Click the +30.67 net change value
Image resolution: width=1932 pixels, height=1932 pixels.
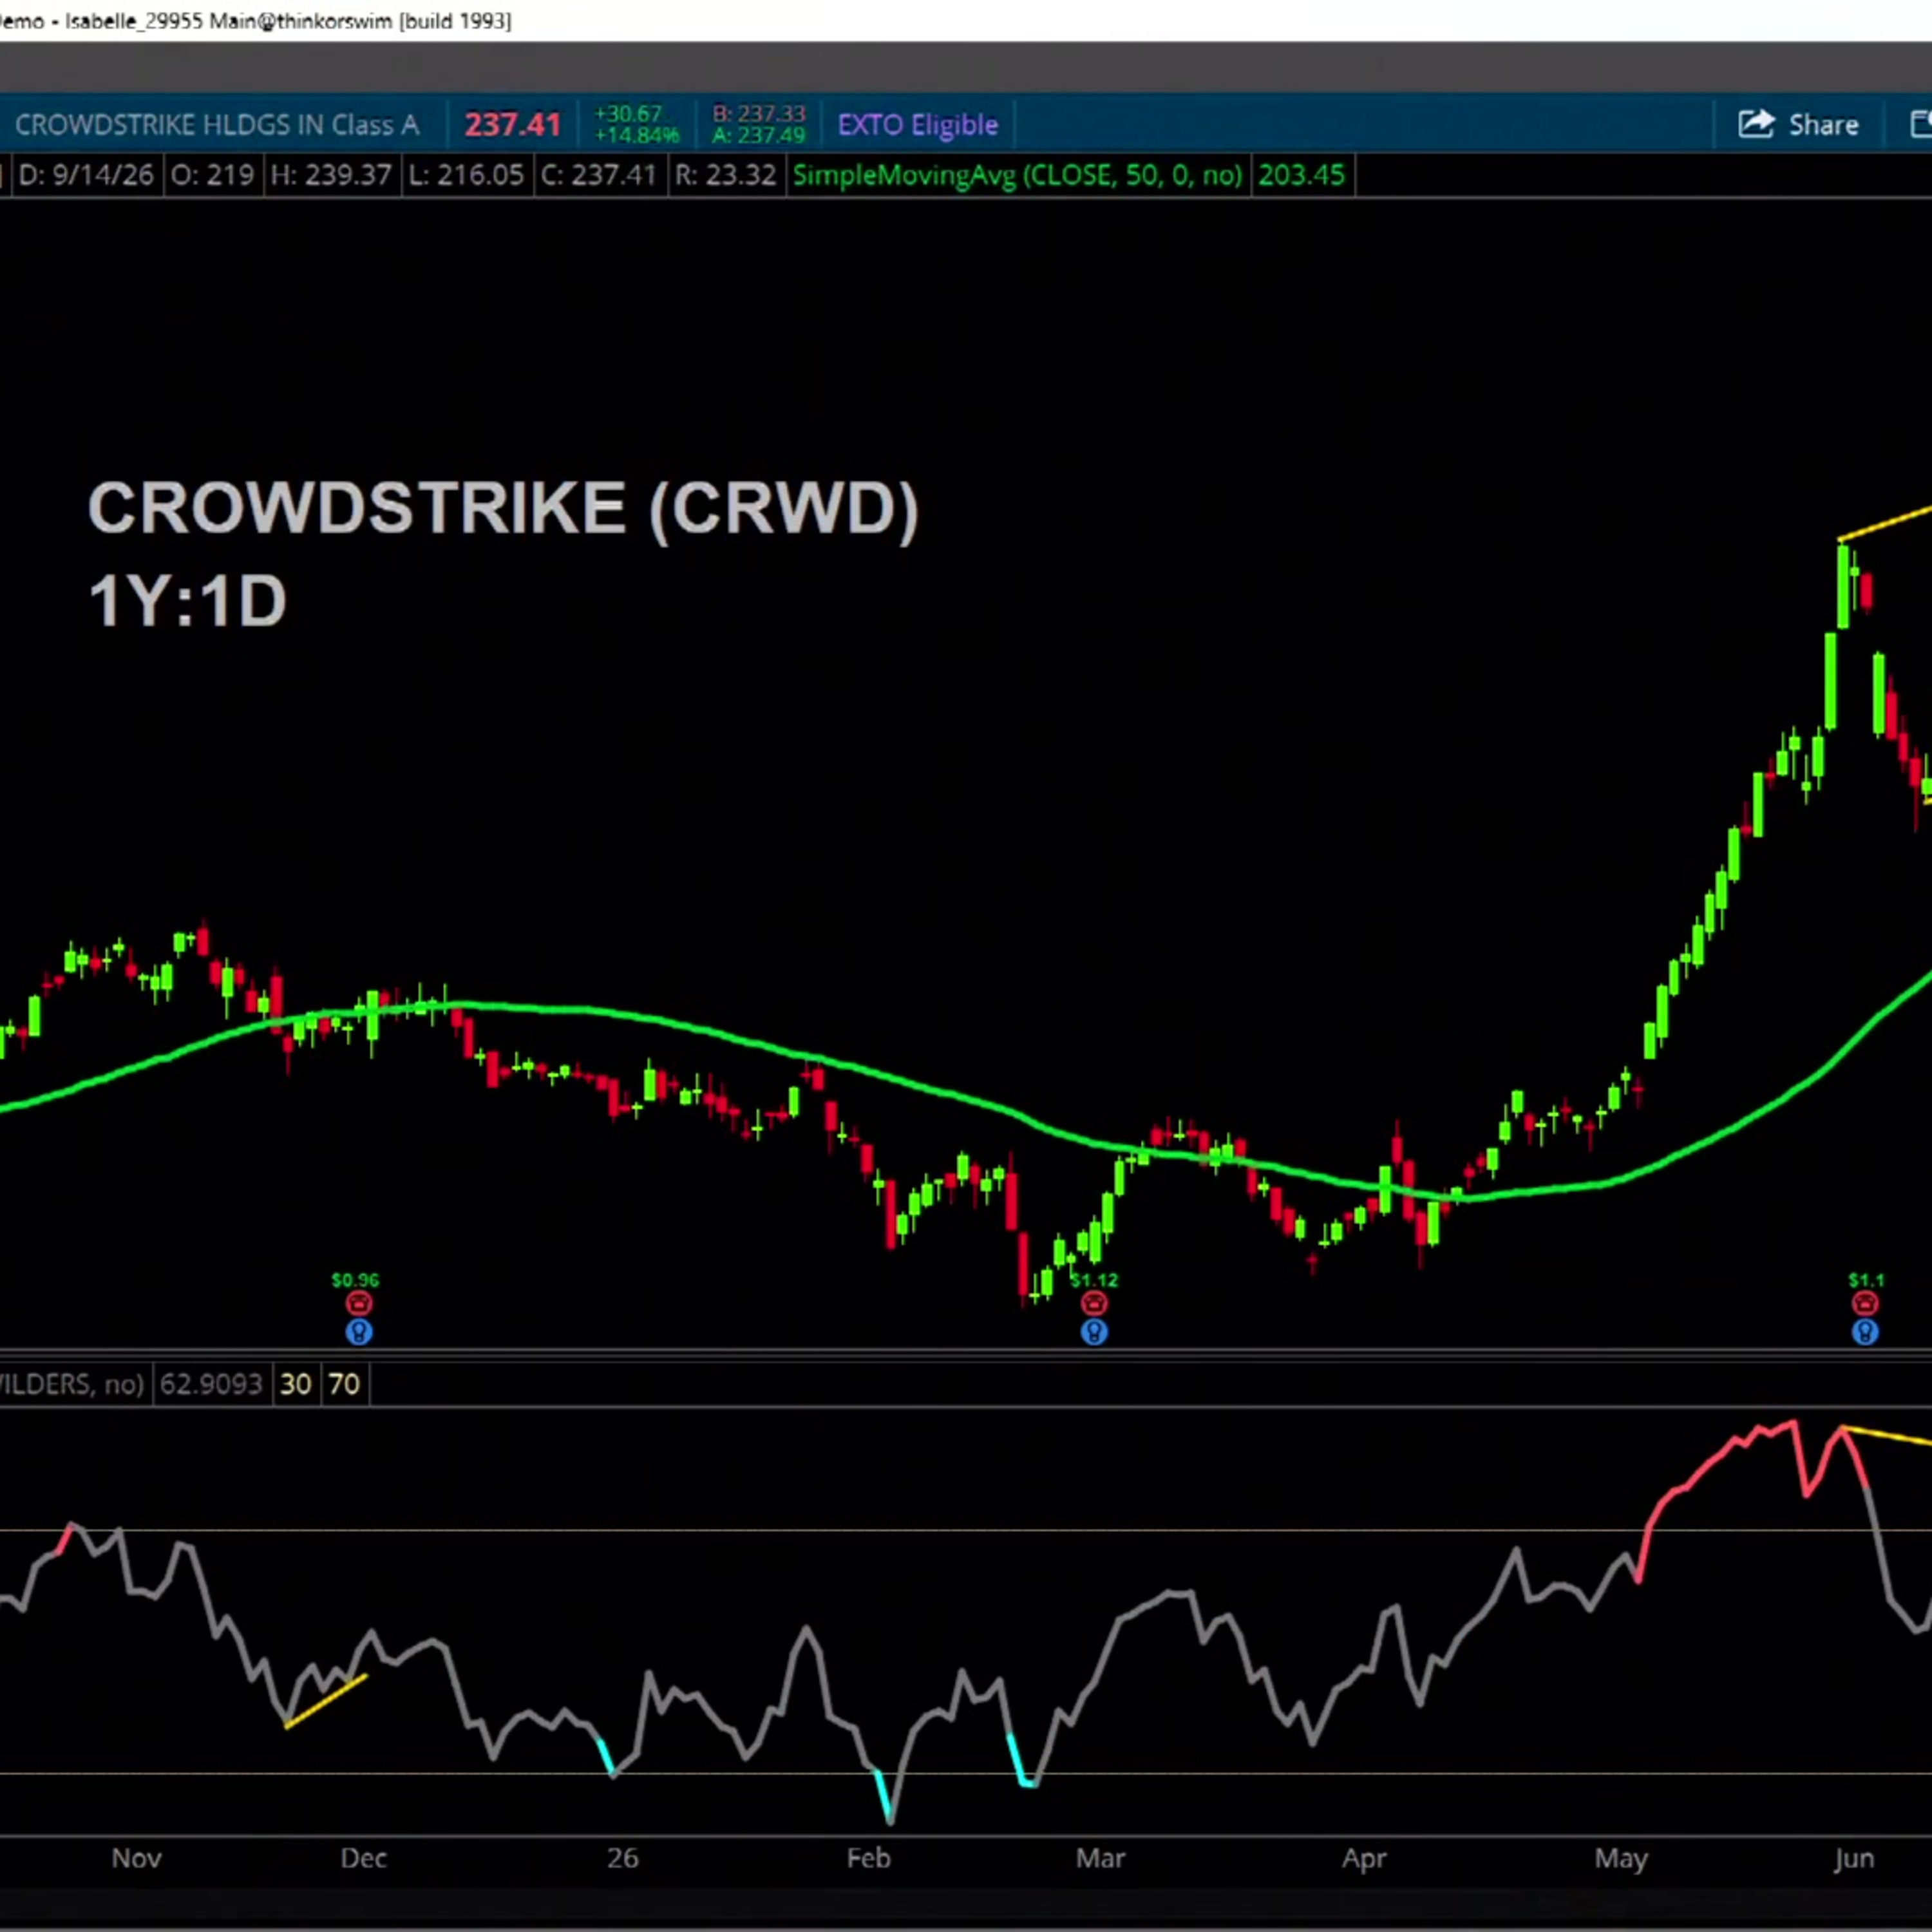pos(628,114)
